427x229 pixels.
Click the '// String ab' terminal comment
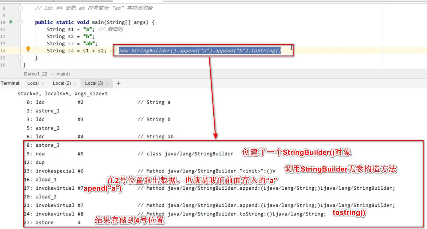pyautogui.click(x=156, y=137)
